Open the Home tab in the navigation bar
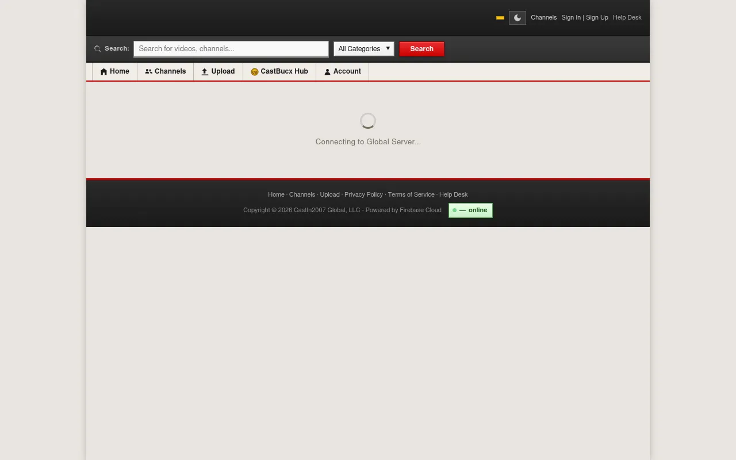The height and width of the screenshot is (460, 736). coord(114,71)
